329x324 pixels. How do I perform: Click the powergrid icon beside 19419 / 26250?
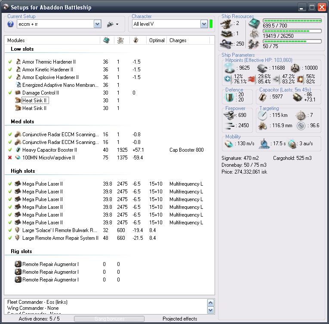[254, 34]
